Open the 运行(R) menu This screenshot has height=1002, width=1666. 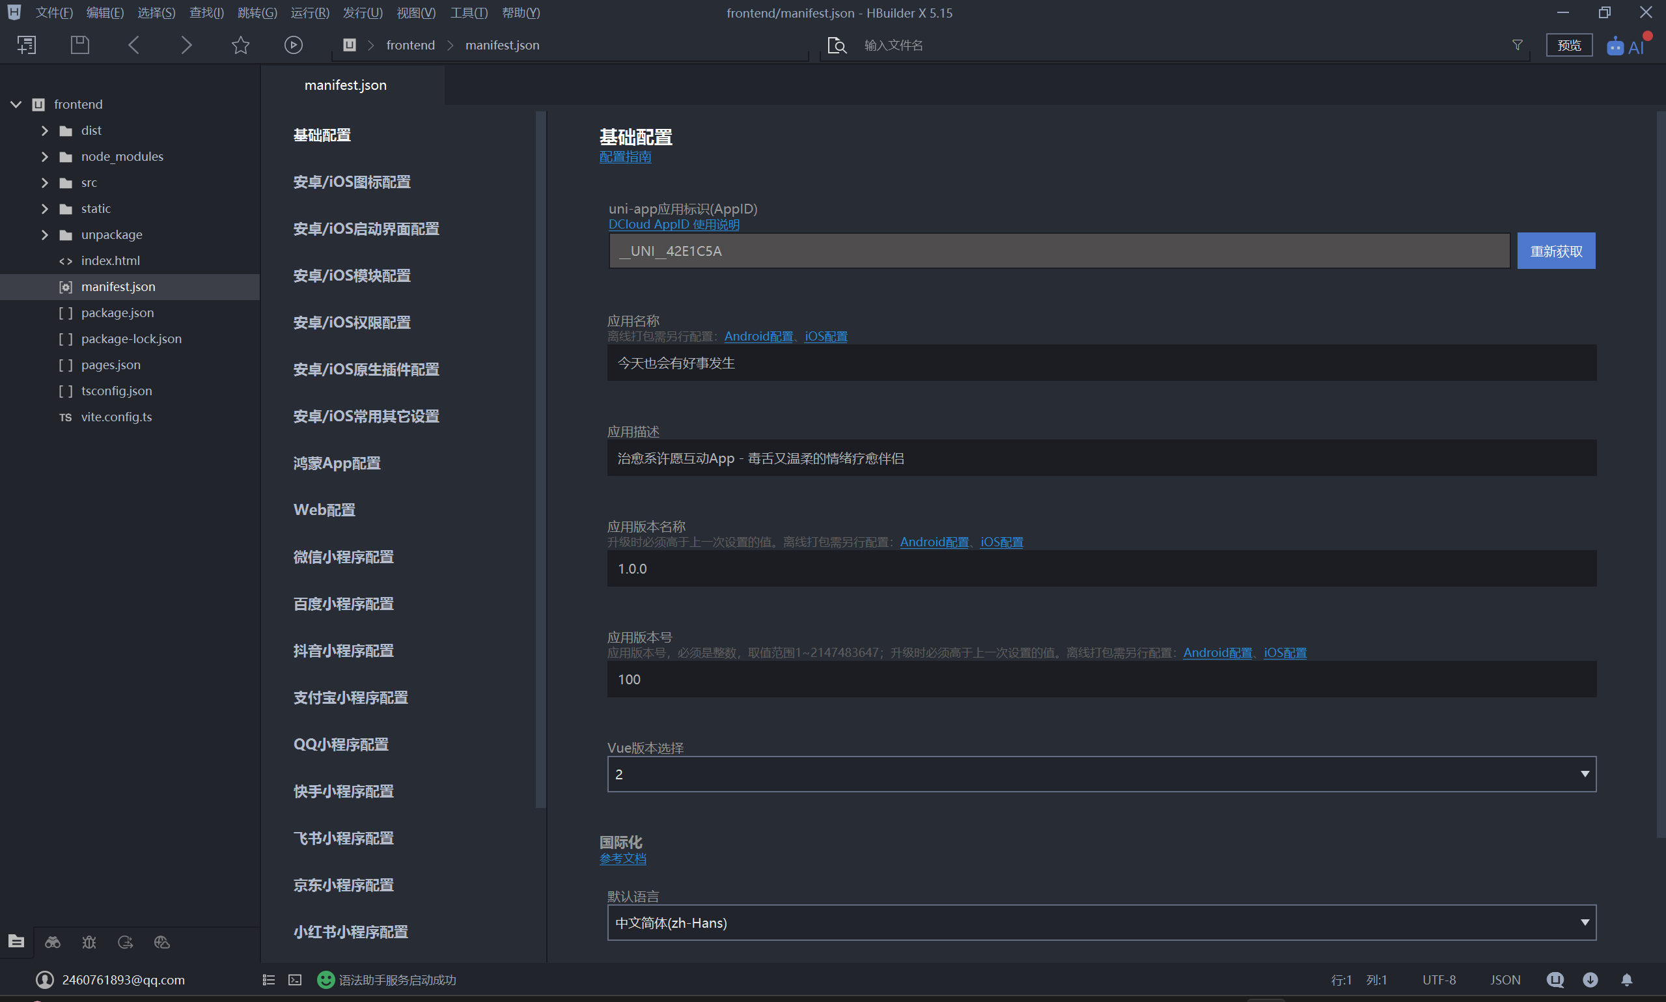click(x=310, y=13)
